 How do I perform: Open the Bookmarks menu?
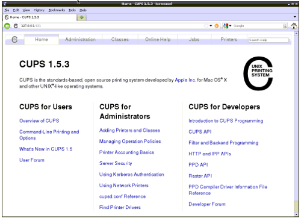point(57,10)
